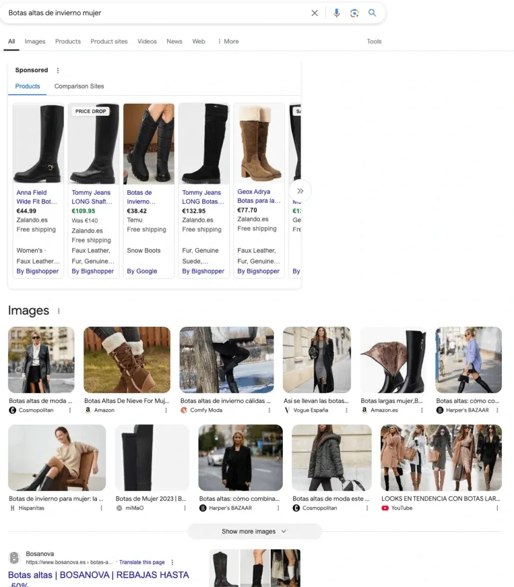Open Temu quilted boots product image
Viewport: 514px width, 587px height.
tap(149, 144)
